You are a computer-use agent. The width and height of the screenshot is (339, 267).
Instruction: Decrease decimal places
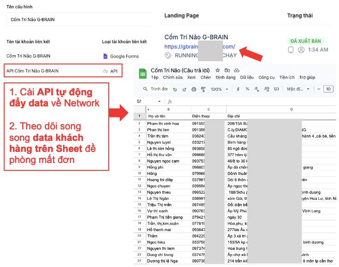pyautogui.click(x=257, y=89)
